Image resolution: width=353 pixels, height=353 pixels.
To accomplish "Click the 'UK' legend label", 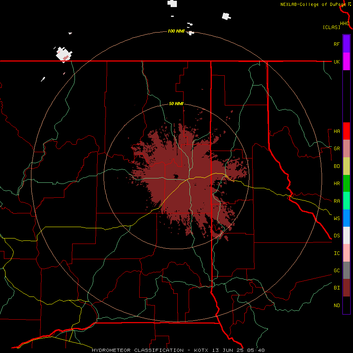I will click(337, 62).
